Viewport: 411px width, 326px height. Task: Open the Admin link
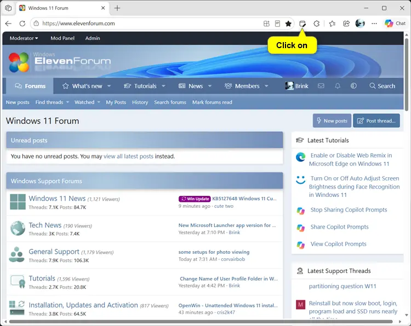93,38
